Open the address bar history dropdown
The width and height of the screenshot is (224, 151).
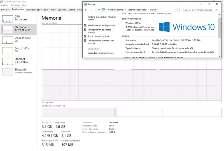point(175,10)
